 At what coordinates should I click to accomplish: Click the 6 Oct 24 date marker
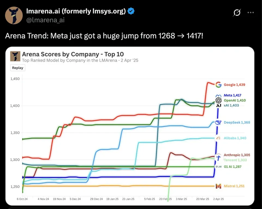tap(22, 199)
